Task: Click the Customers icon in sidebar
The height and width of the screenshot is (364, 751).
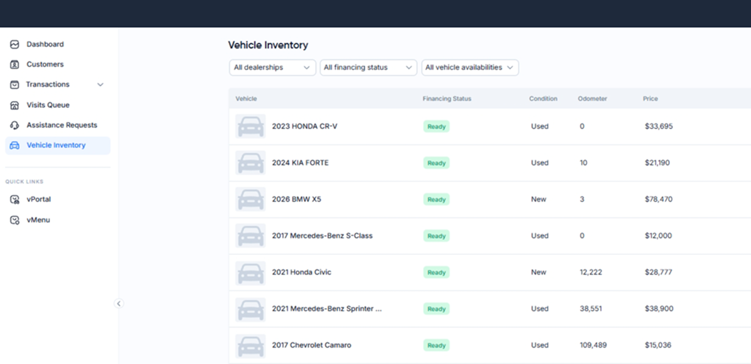Action: [x=15, y=65]
